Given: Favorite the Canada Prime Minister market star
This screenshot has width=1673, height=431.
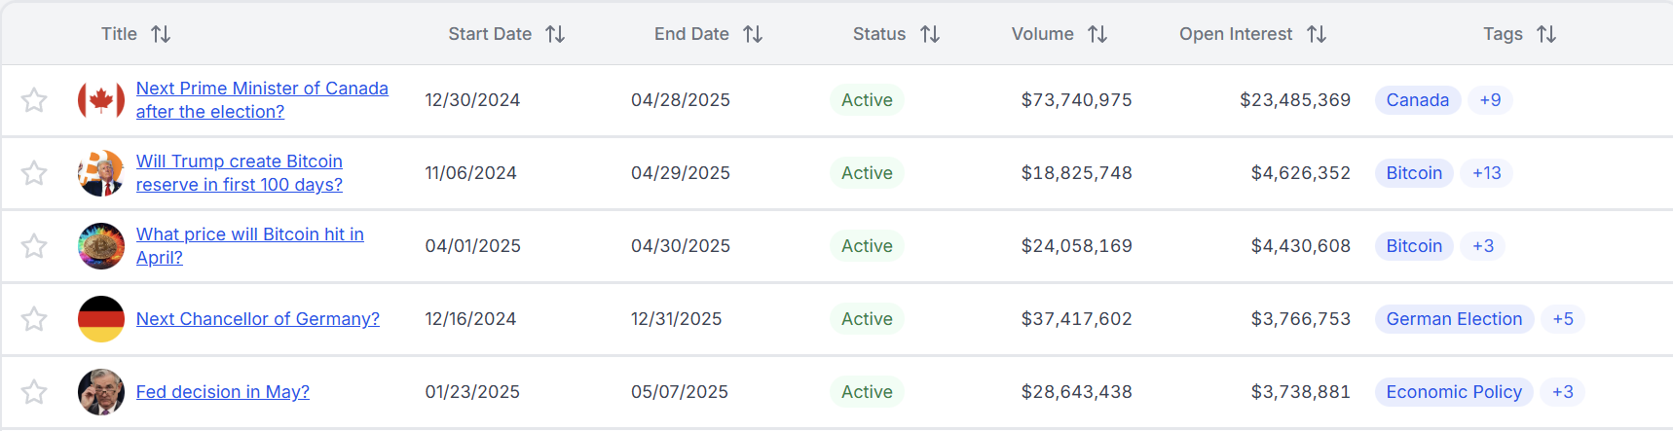Looking at the screenshot, I should pos(34,100).
